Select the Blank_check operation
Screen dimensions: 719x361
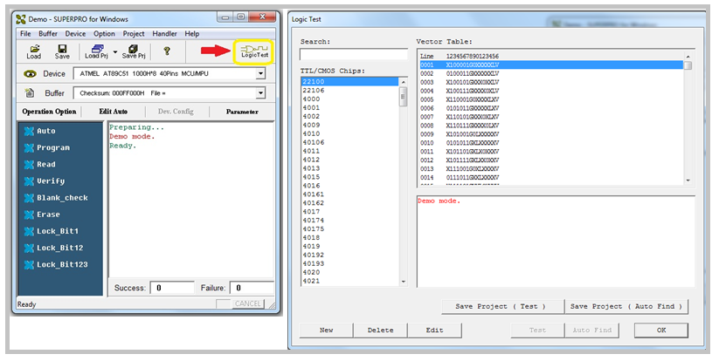[61, 198]
